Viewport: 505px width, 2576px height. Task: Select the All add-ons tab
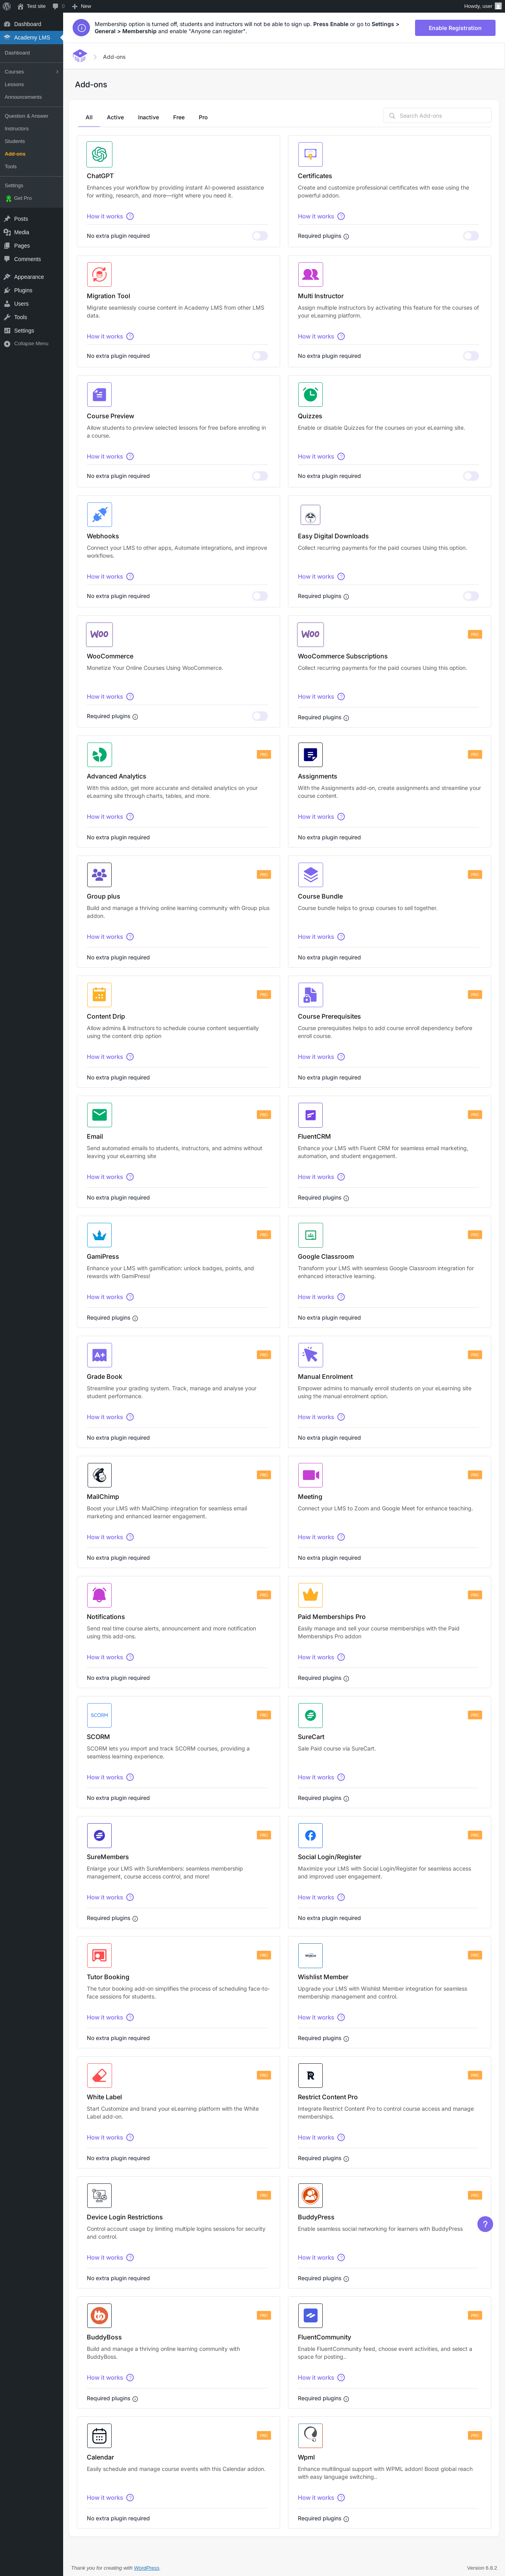pos(89,117)
